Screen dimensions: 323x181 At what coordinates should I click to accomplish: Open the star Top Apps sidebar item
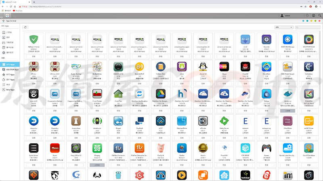tap(10, 74)
